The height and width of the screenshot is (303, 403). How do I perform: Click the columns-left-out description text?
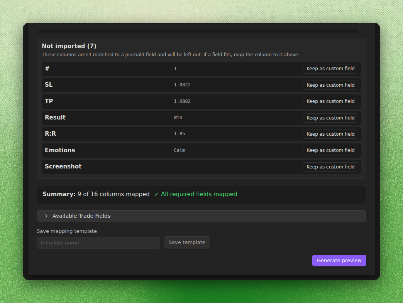tap(171, 55)
